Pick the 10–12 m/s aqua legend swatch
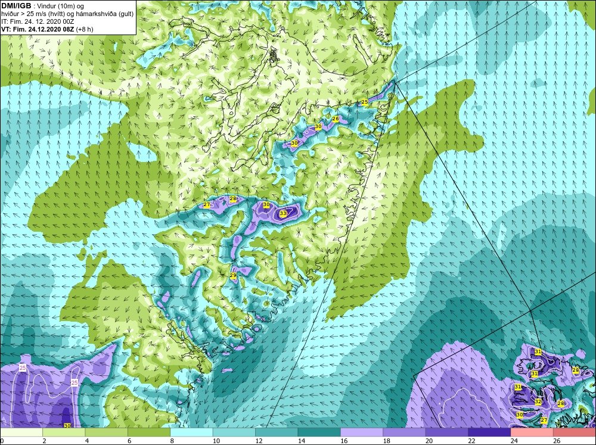This screenshot has width=596, height=445. pyautogui.click(x=234, y=432)
